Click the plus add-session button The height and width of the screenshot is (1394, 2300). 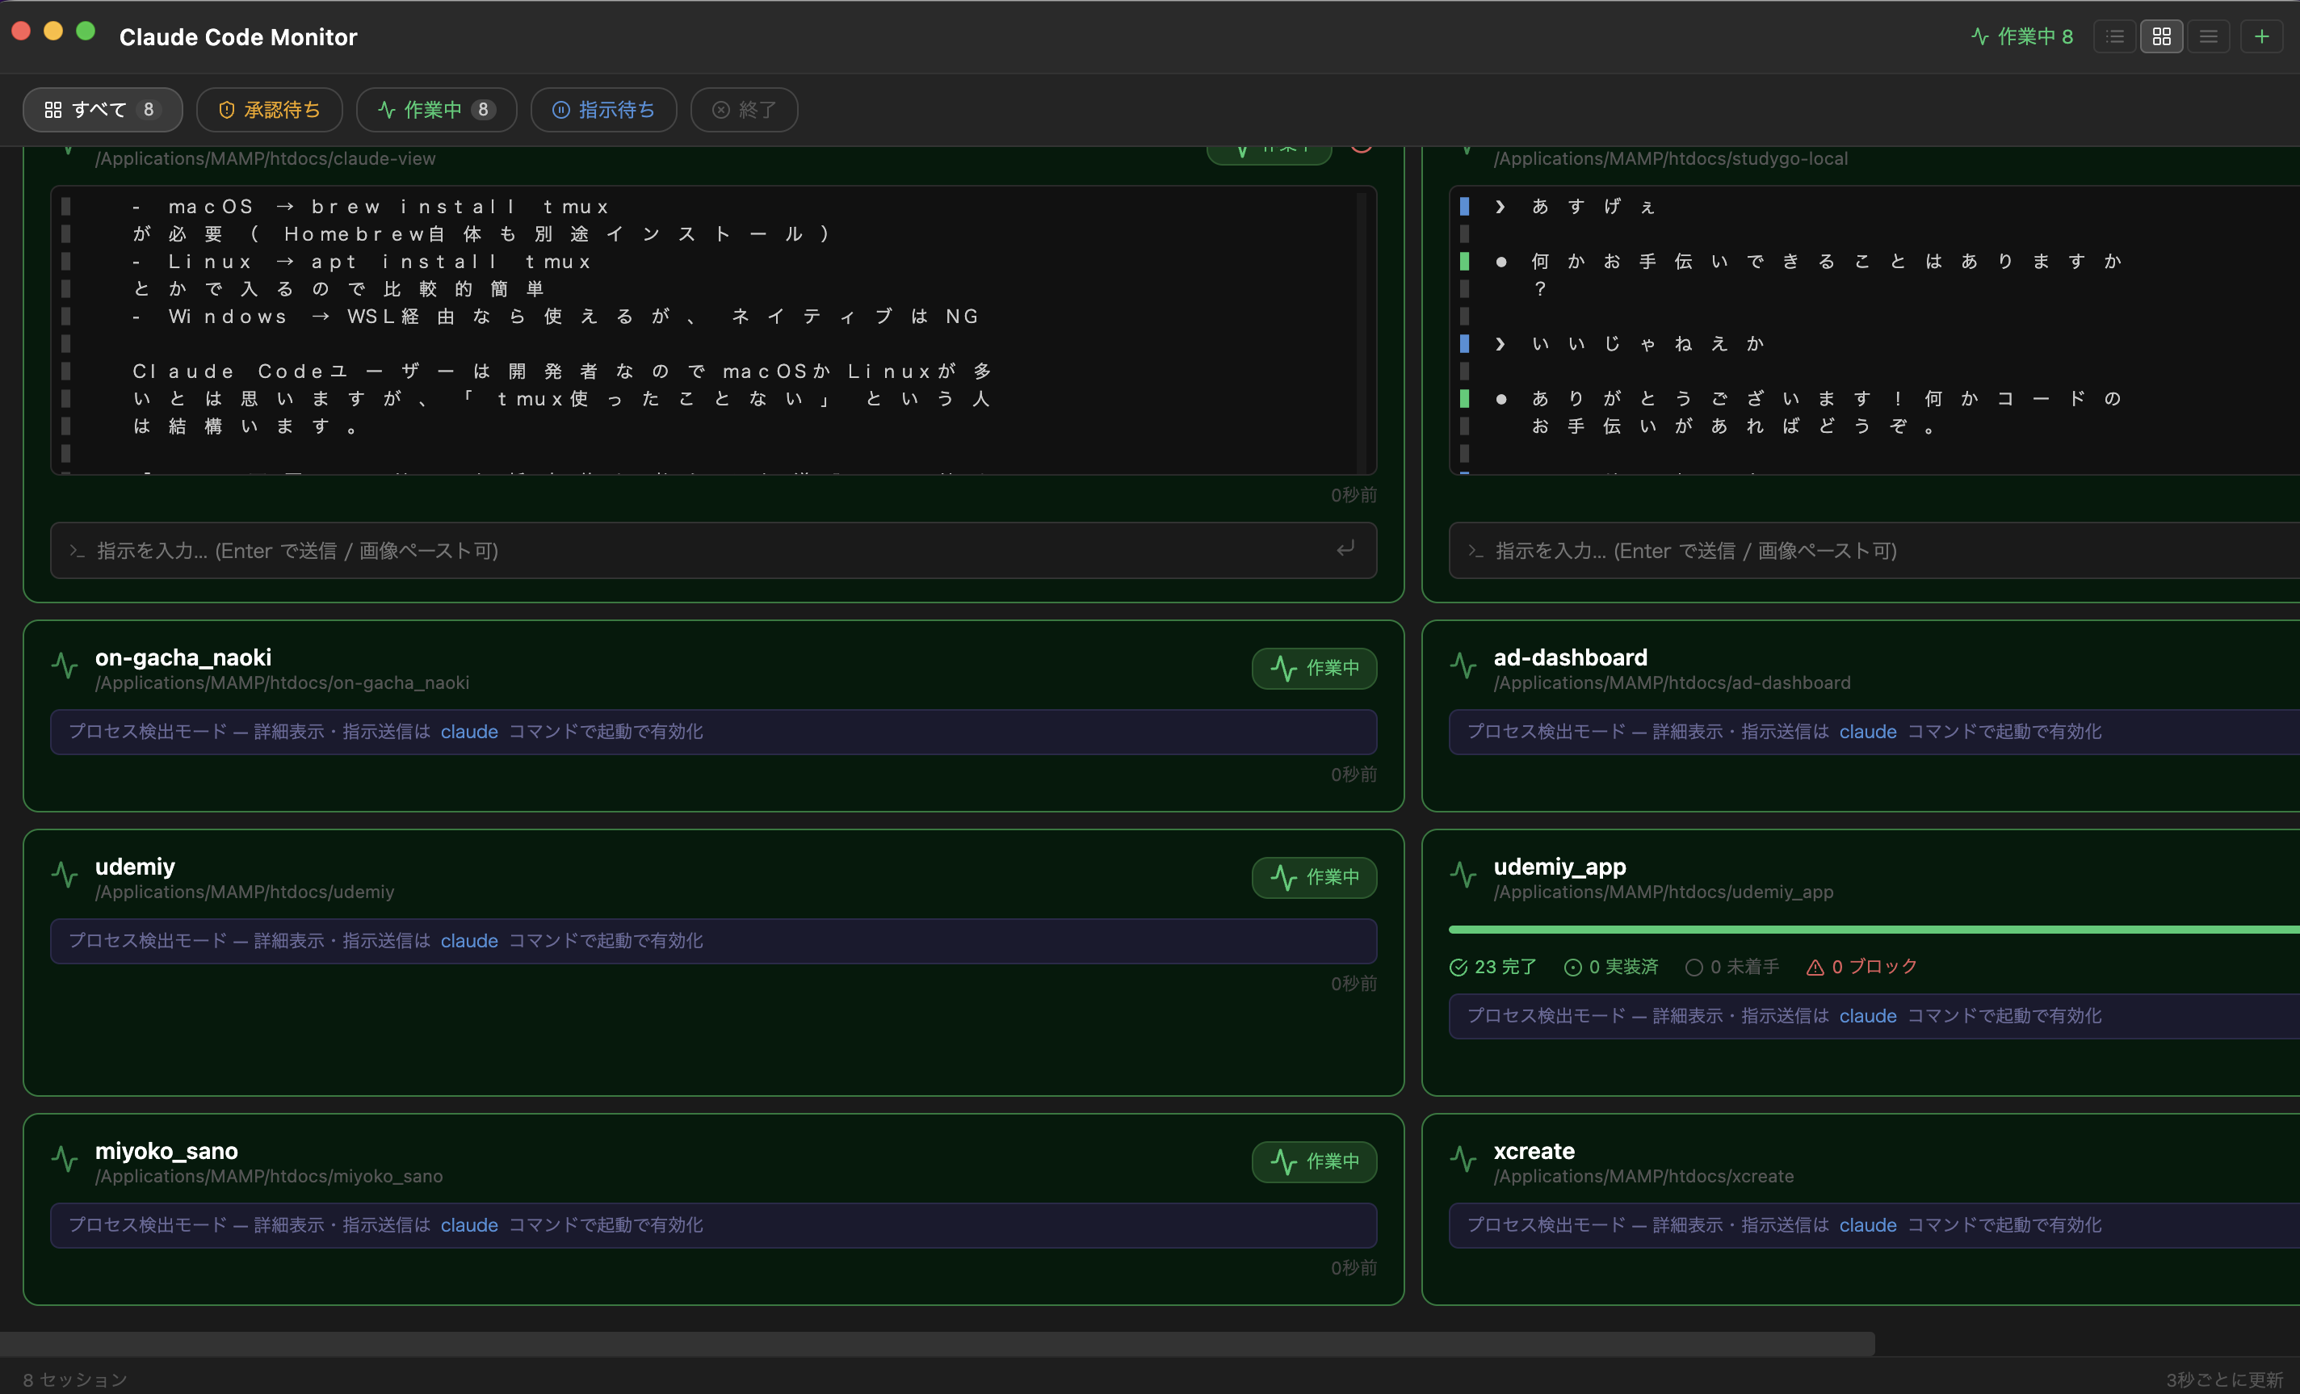(x=2260, y=36)
